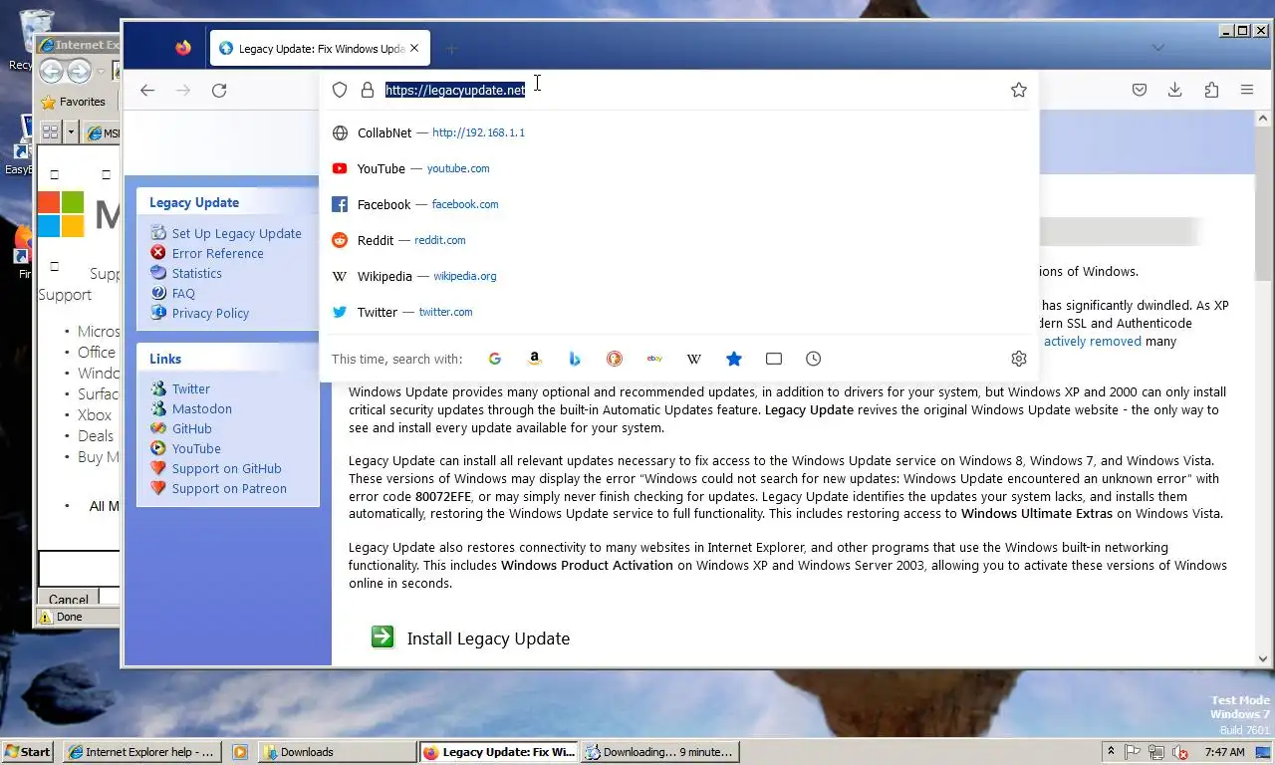The image size is (1275, 765).
Task: Search within bookmarks using star icon
Action: pos(734,359)
